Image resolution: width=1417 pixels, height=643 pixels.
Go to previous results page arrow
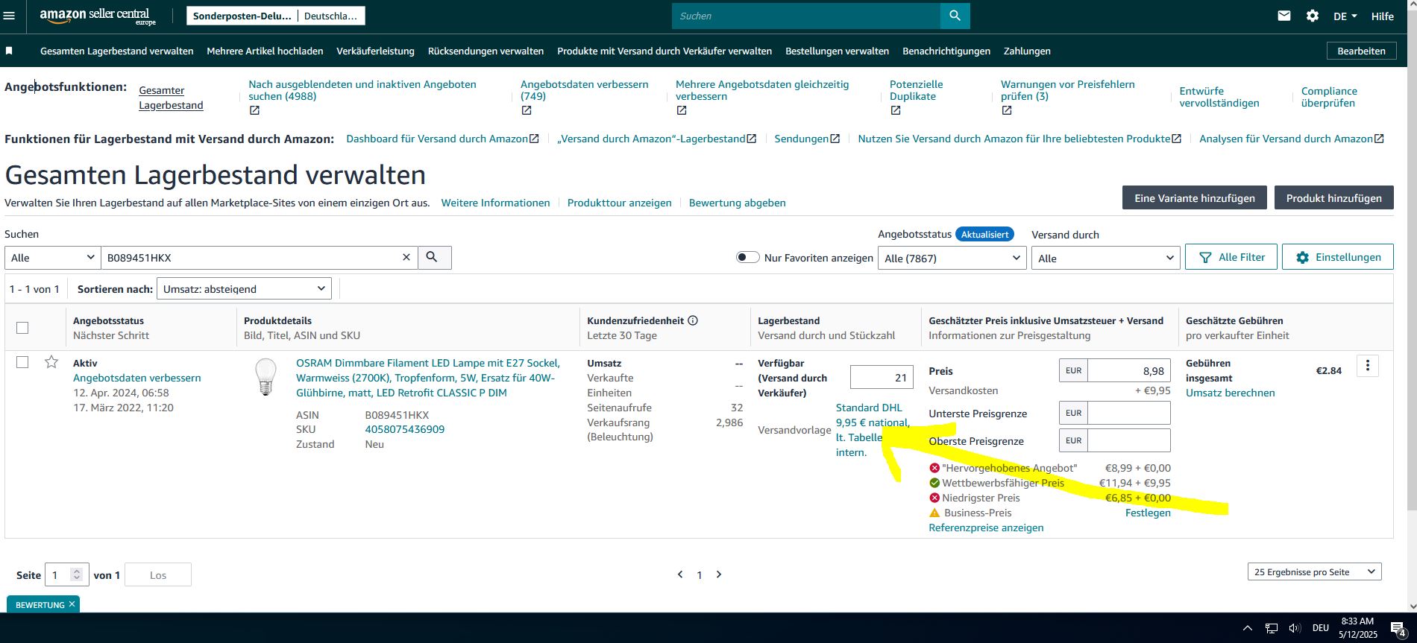point(679,574)
